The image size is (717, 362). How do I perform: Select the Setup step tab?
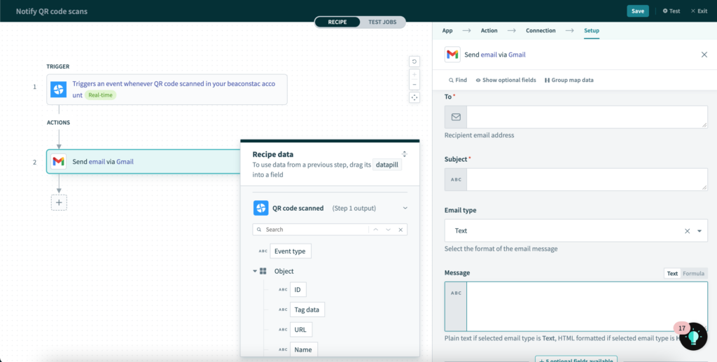[591, 31]
